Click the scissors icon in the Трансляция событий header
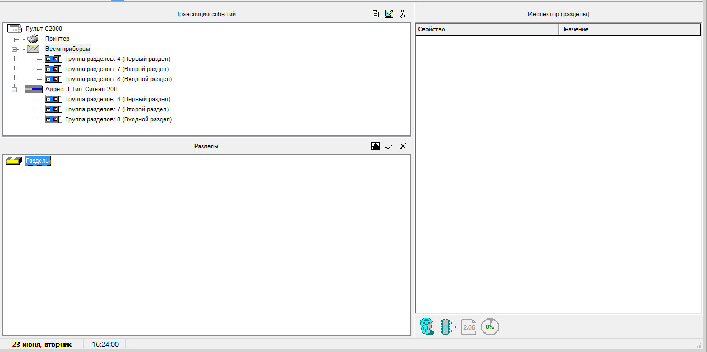Image resolution: width=707 pixels, height=352 pixels. pyautogui.click(x=402, y=14)
